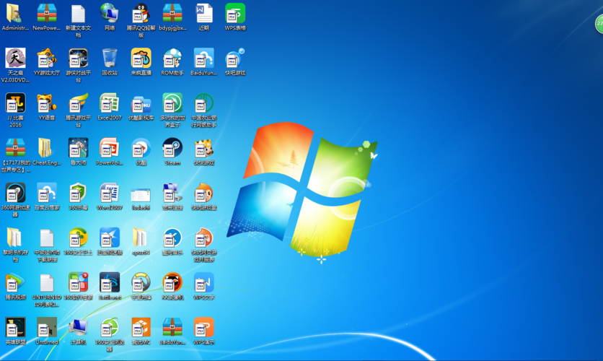The image size is (603, 361).
Task: Launch 360安全浏览器 shortcut
Action: tap(110, 327)
